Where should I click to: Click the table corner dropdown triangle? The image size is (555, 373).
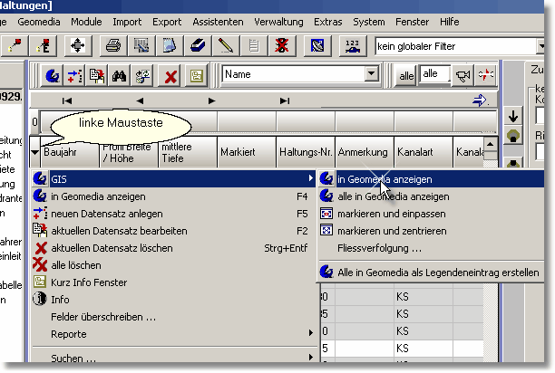click(x=34, y=152)
